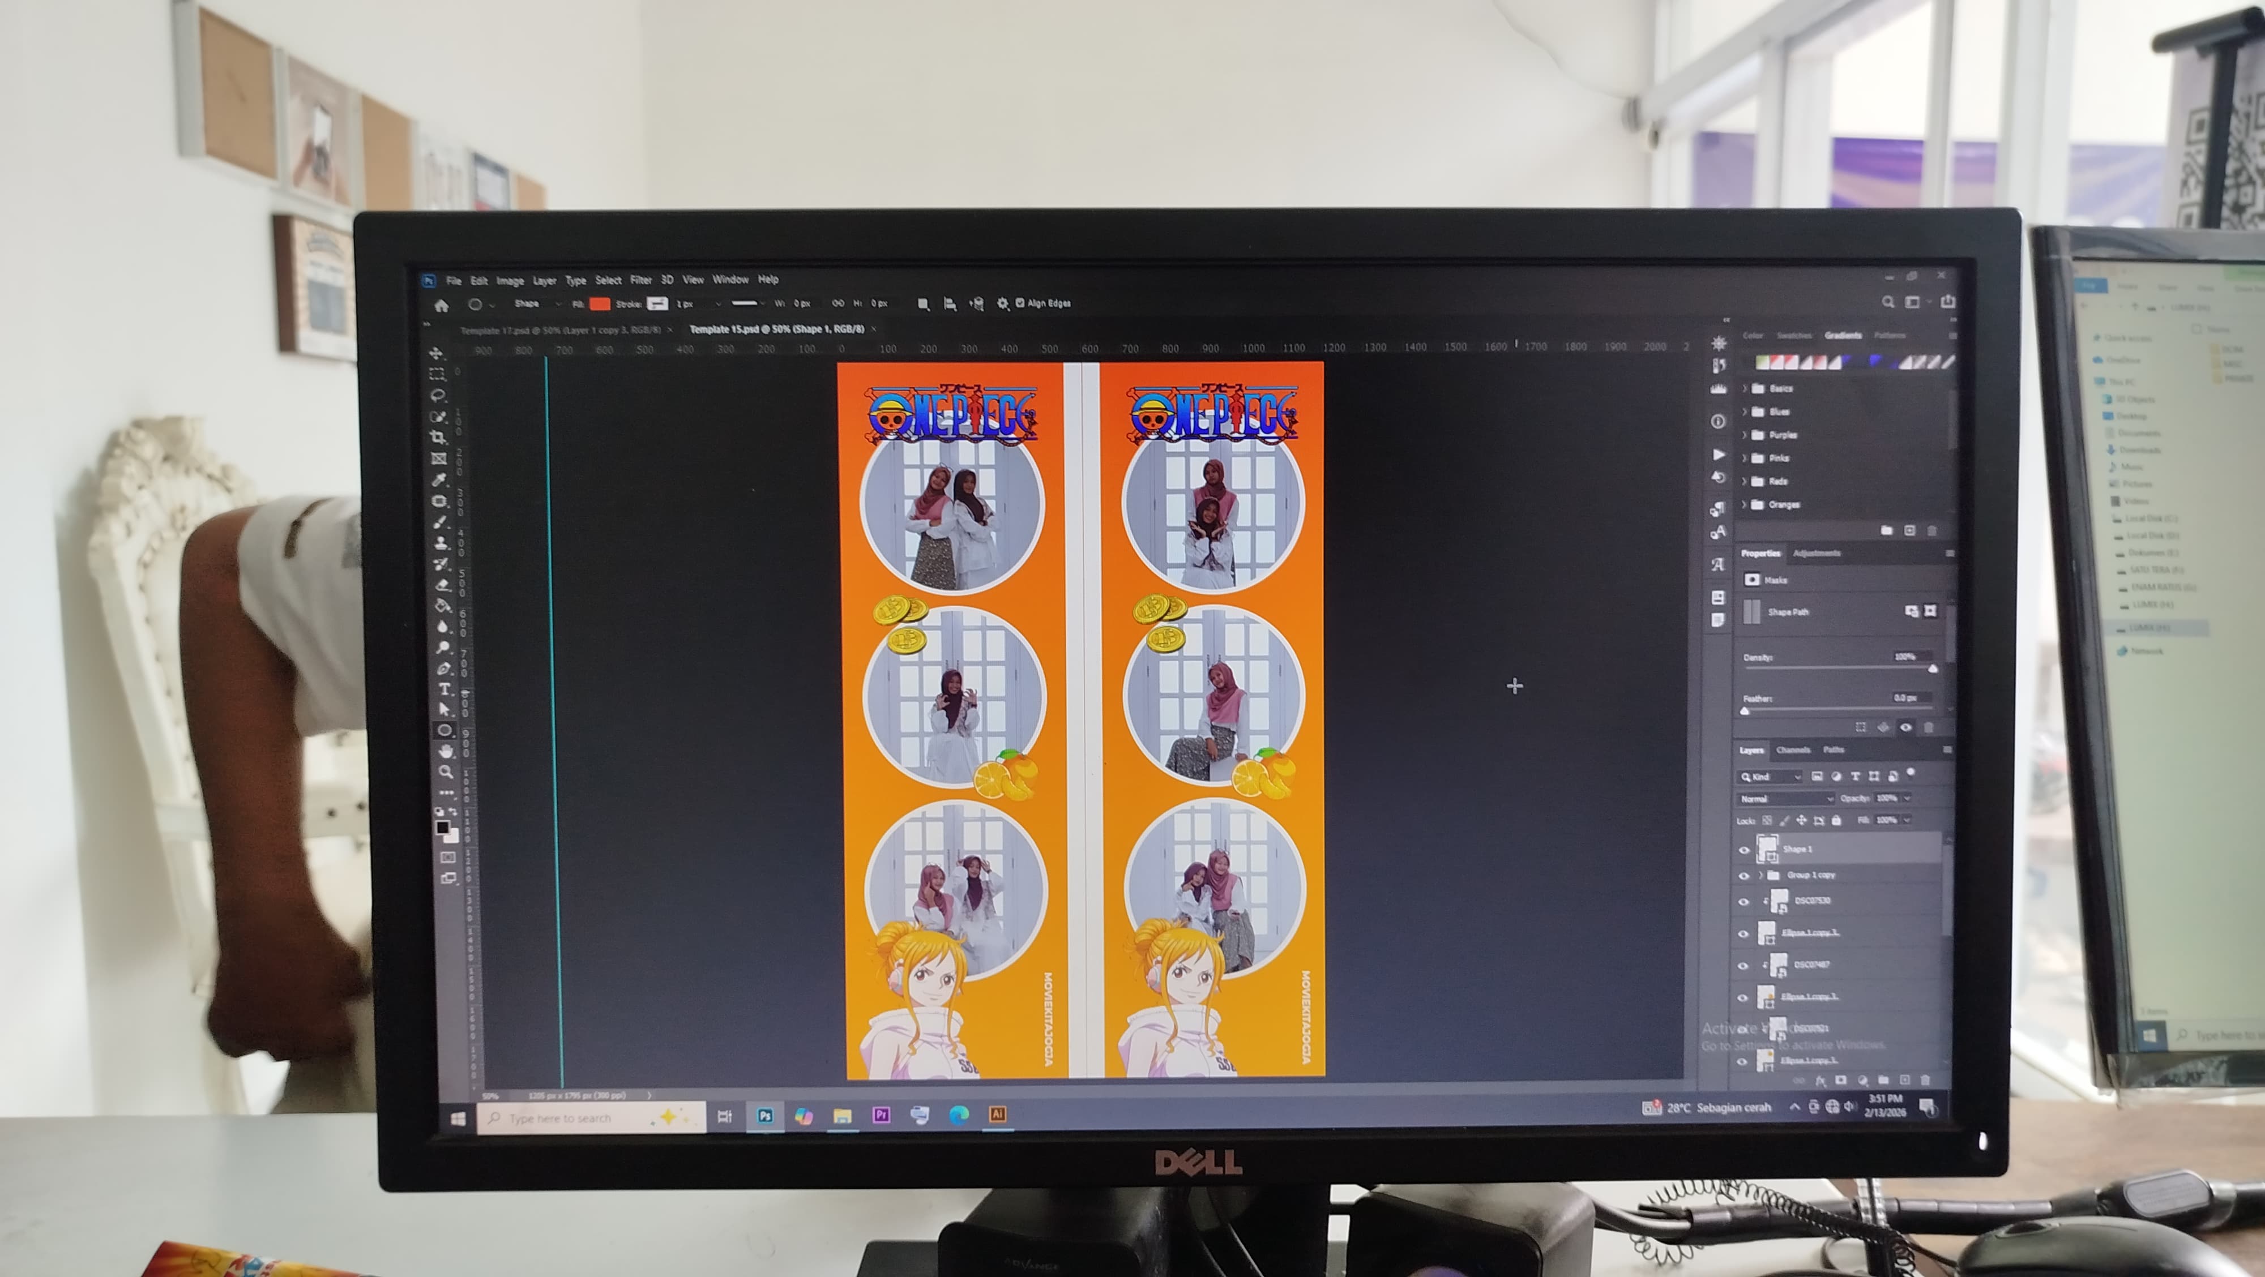Toggle visibility of DSC07530 layer
Viewport: 2265px width, 1277px height.
coord(1743,902)
